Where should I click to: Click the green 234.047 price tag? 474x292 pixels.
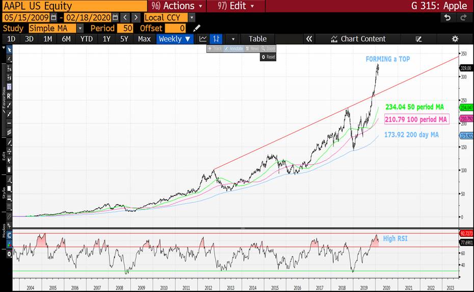pyautogui.click(x=466, y=107)
